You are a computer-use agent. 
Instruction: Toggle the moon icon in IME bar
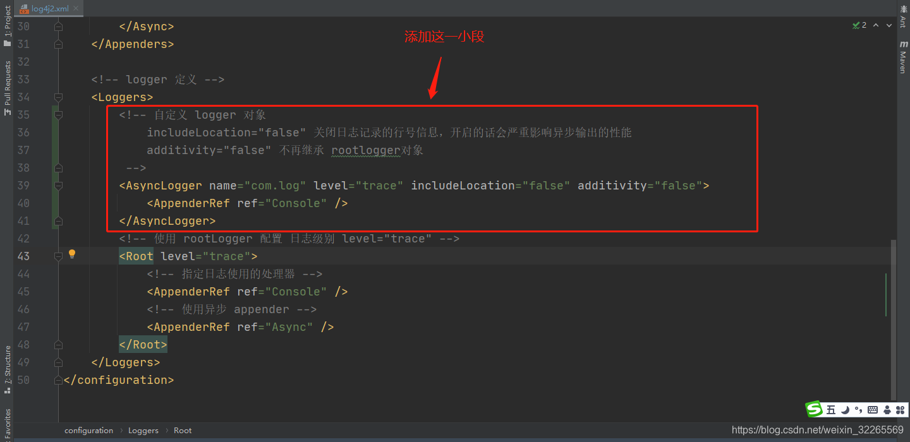[845, 410]
